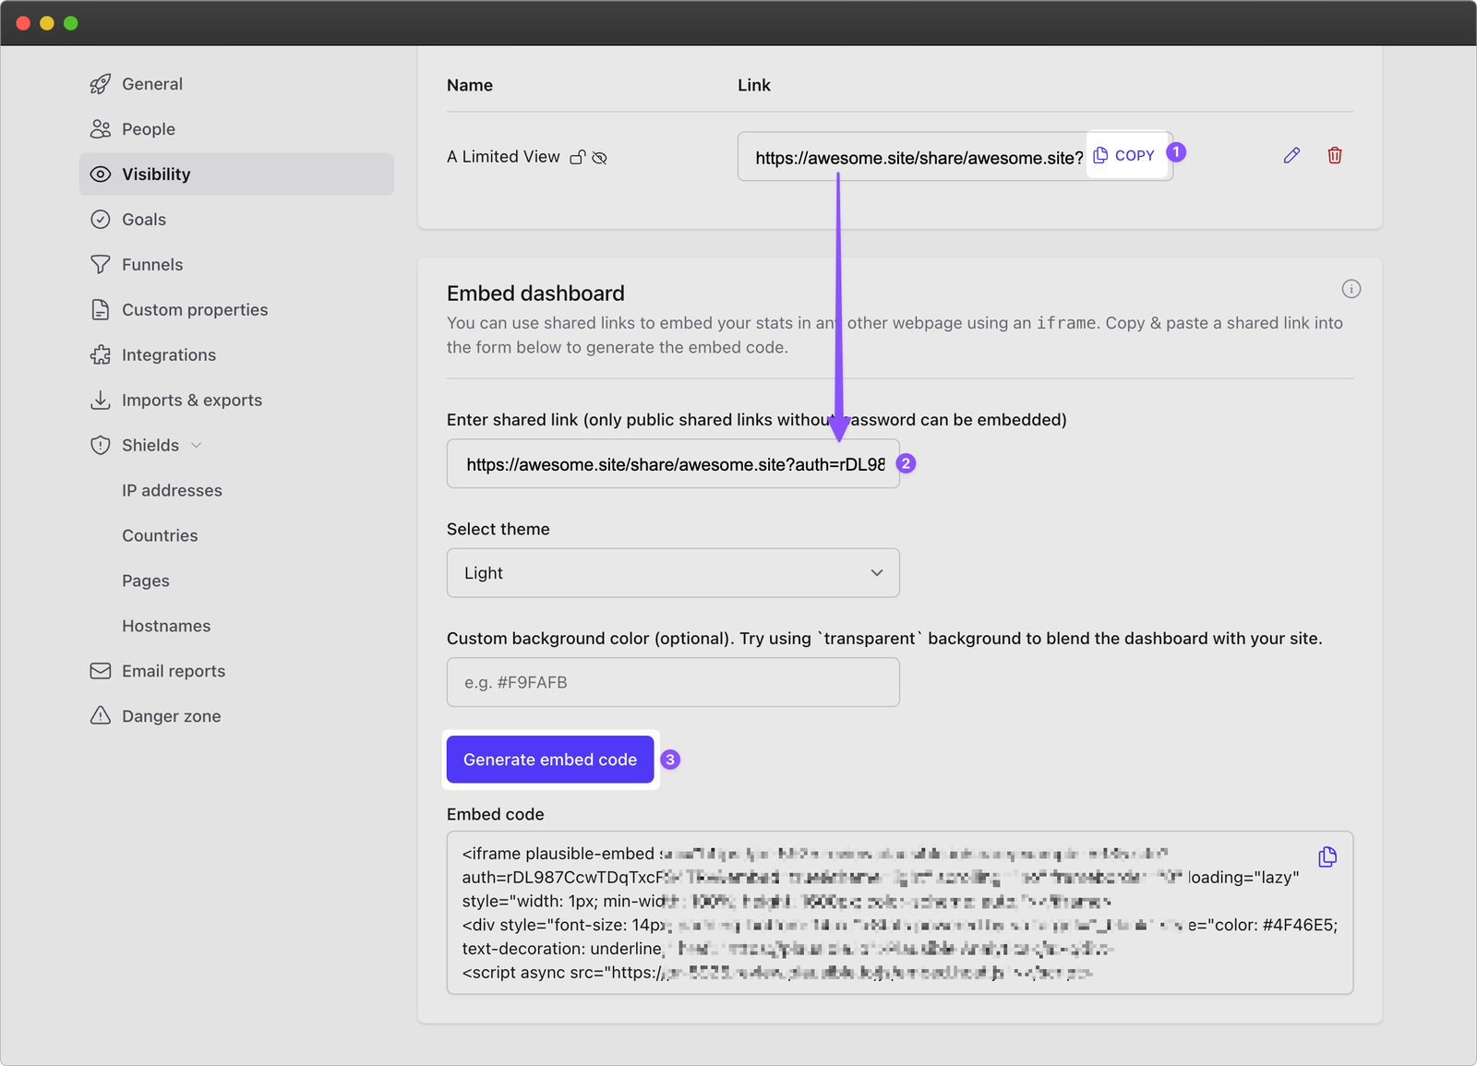Click the custom background color input field
Image resolution: width=1477 pixels, height=1066 pixels.
coord(672,682)
